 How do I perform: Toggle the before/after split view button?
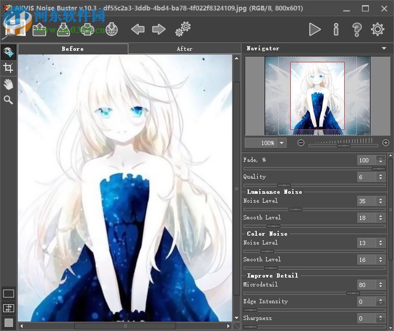click(8, 308)
